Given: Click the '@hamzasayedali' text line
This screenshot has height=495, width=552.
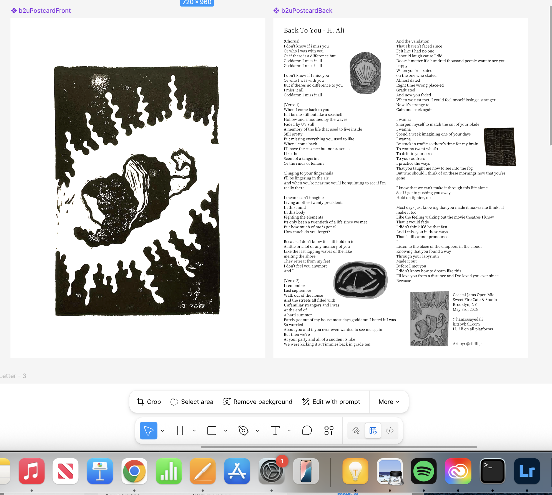Looking at the screenshot, I should point(468,319).
